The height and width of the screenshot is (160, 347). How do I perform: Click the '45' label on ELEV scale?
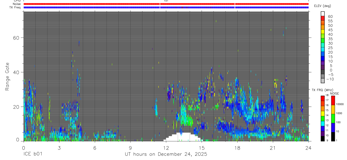tap(330, 30)
